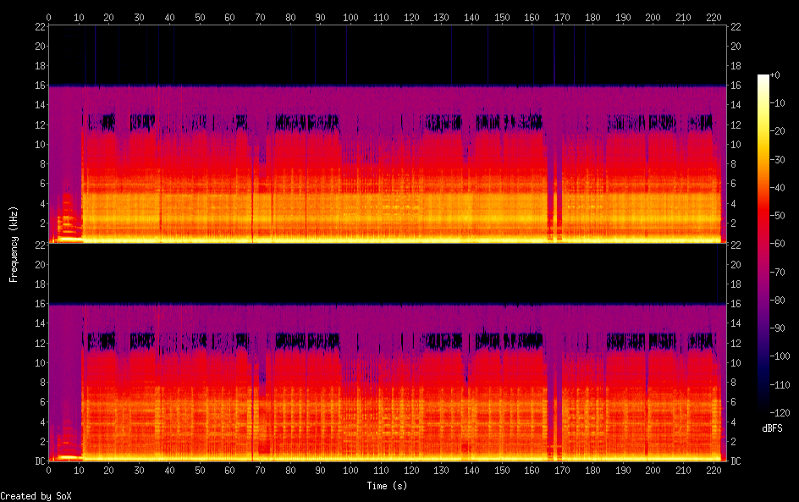Click the 12 kHz label on upper-right frequency axis
Image resolution: width=799 pixels, height=502 pixels.
click(736, 125)
